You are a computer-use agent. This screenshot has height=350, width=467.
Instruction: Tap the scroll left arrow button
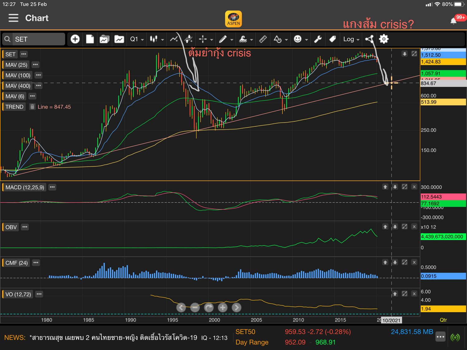point(181,308)
